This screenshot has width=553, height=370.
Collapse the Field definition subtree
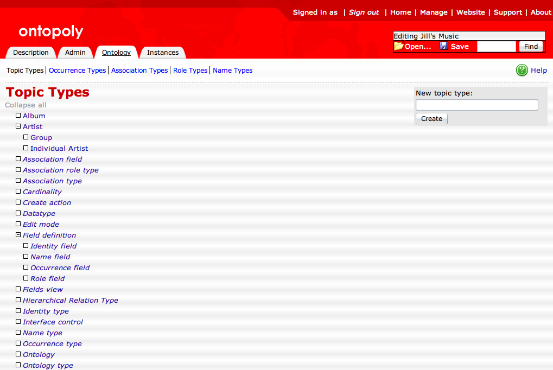18,234
